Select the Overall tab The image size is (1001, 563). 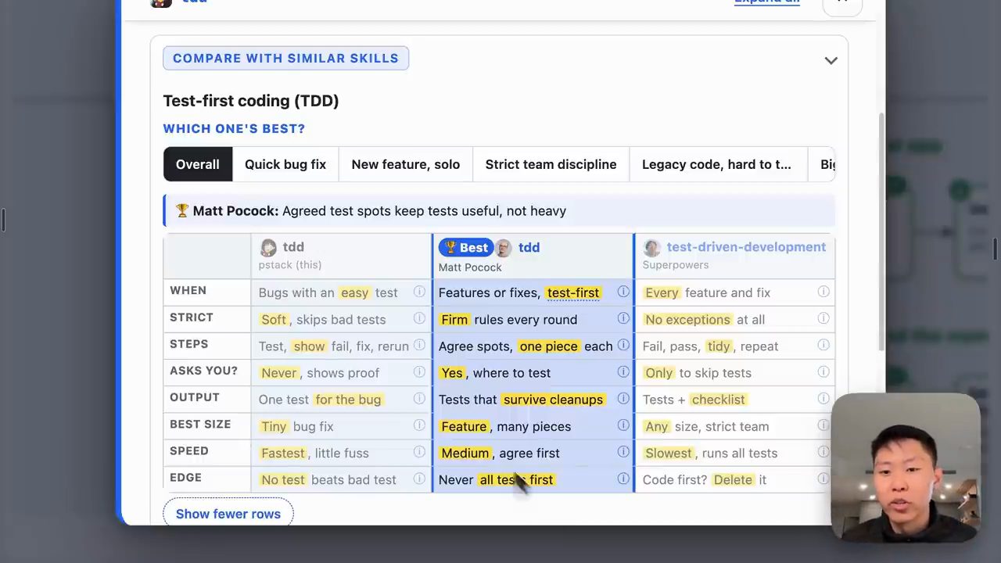click(x=197, y=164)
